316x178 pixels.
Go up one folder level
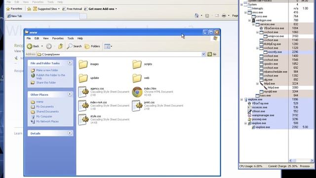(x=61, y=46)
